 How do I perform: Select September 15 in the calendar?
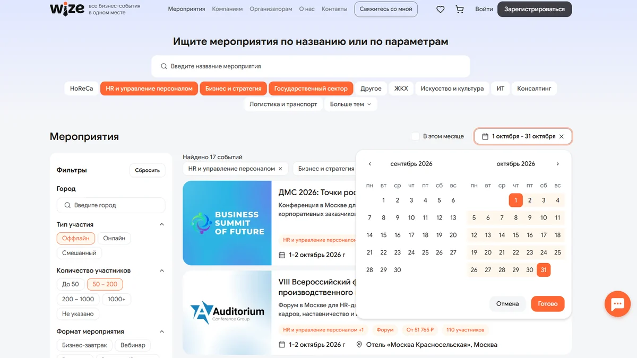coord(384,235)
